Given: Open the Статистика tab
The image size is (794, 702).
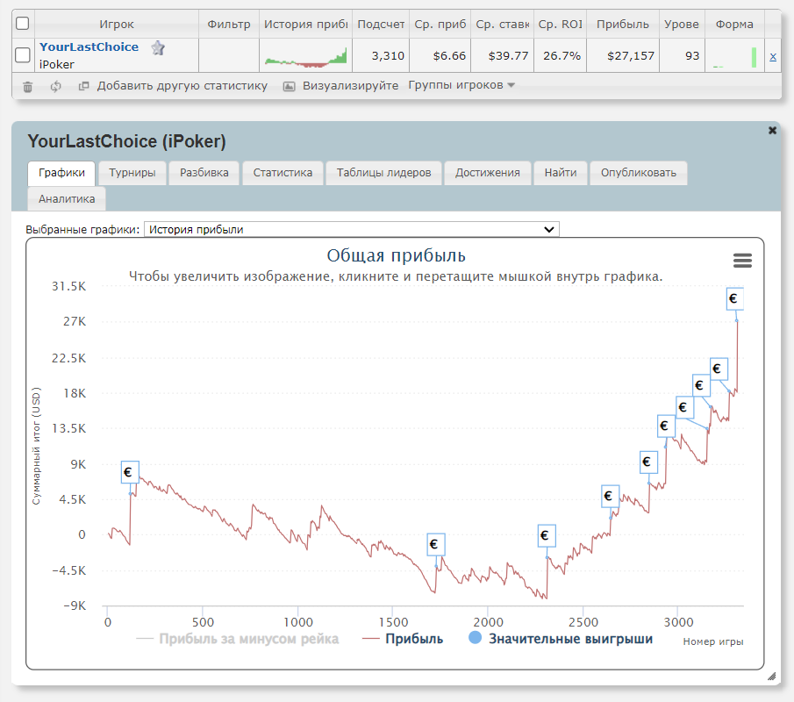Looking at the screenshot, I should click(283, 173).
